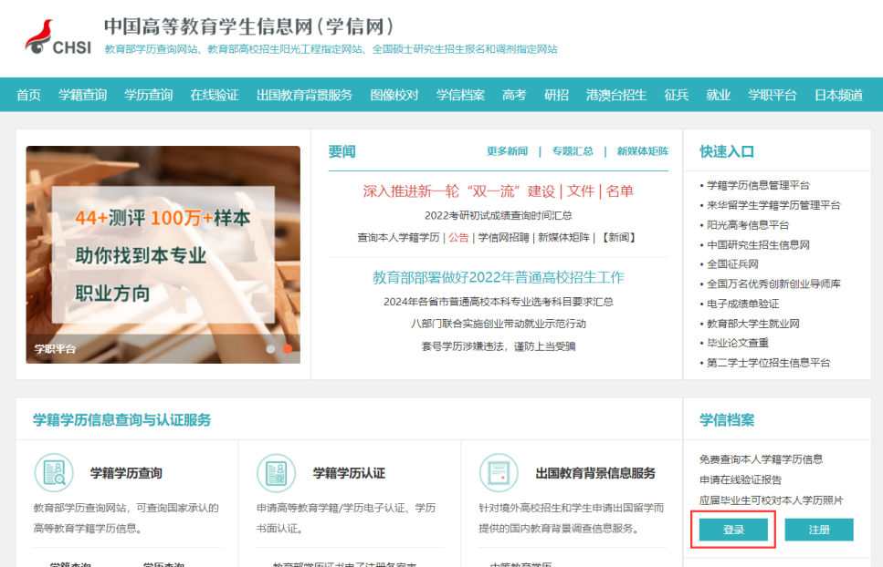Click 八部门联合实施创业带动就业示范行动
The width and height of the screenshot is (883, 567).
[499, 324]
